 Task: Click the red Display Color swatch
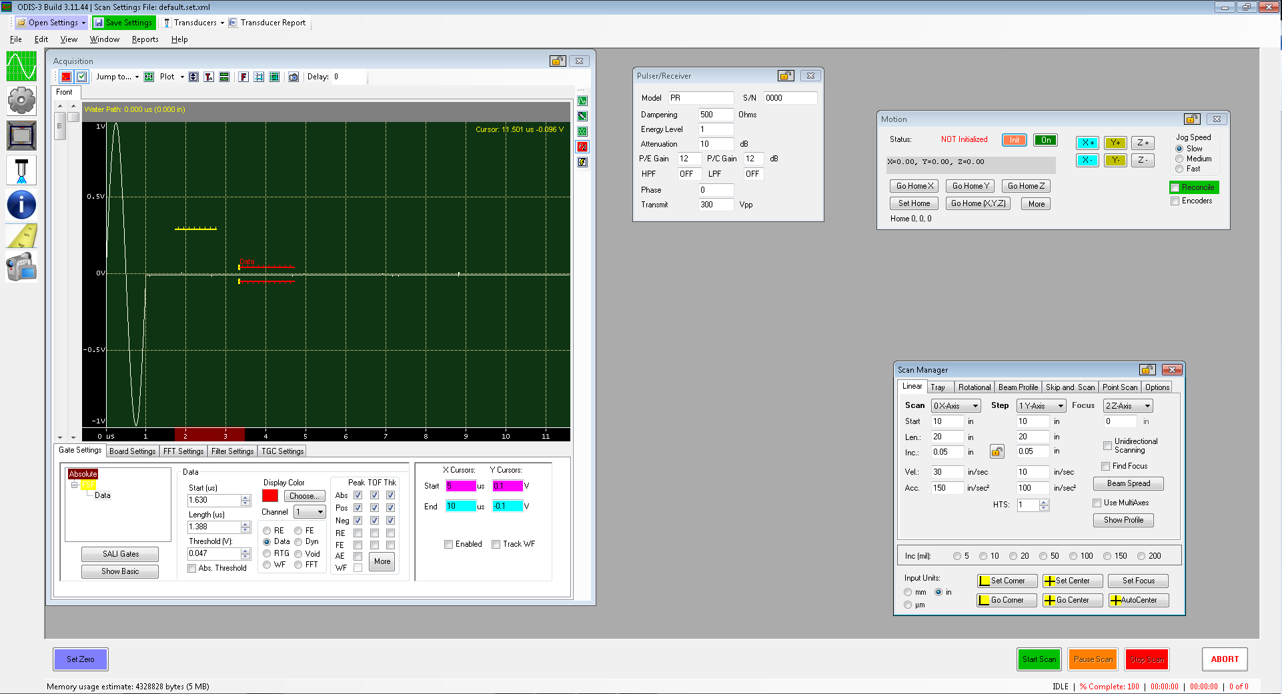[x=270, y=496]
